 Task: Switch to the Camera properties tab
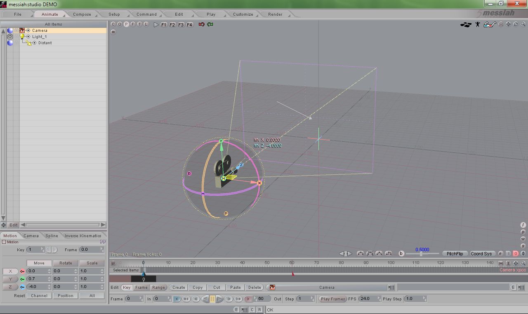[31, 236]
